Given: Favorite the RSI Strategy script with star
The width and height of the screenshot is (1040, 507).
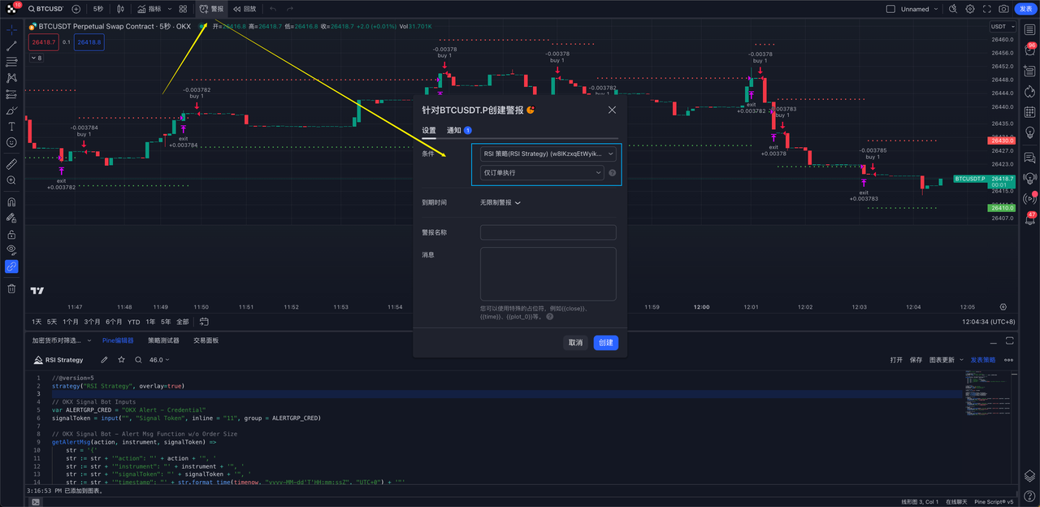Looking at the screenshot, I should [x=121, y=360].
